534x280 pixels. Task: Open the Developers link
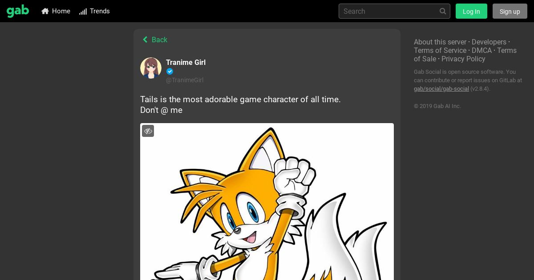489,42
